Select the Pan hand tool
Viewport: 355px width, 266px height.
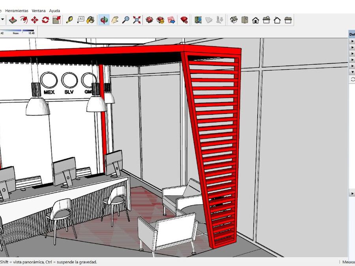tap(115, 20)
